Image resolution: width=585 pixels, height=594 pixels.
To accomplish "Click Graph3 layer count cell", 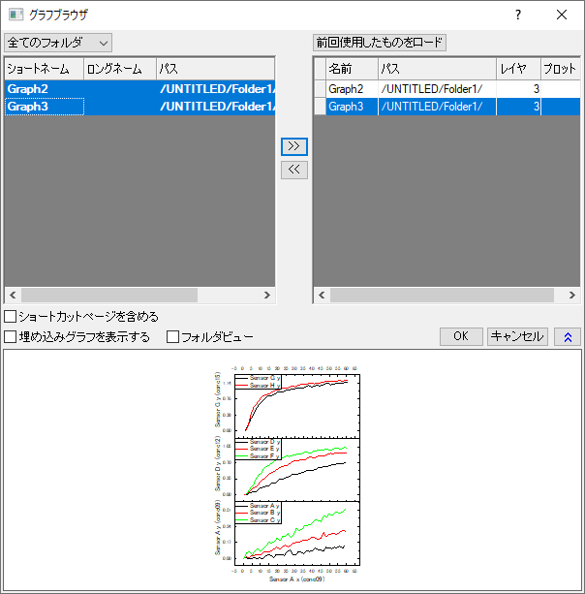I will (x=518, y=107).
